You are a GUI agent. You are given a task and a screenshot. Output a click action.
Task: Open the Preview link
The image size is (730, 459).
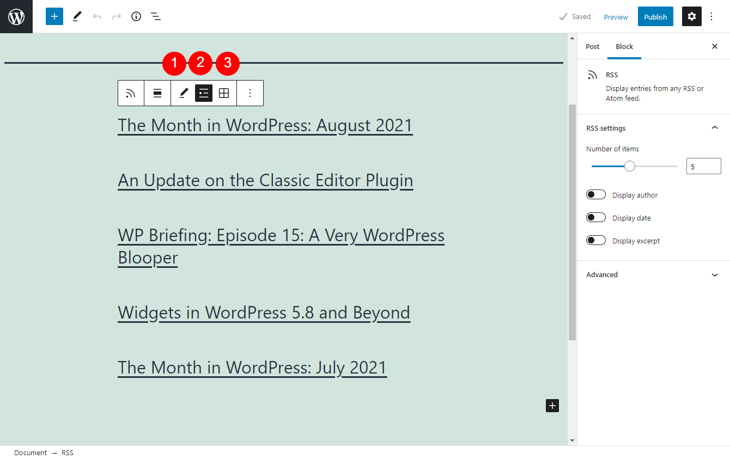(616, 17)
